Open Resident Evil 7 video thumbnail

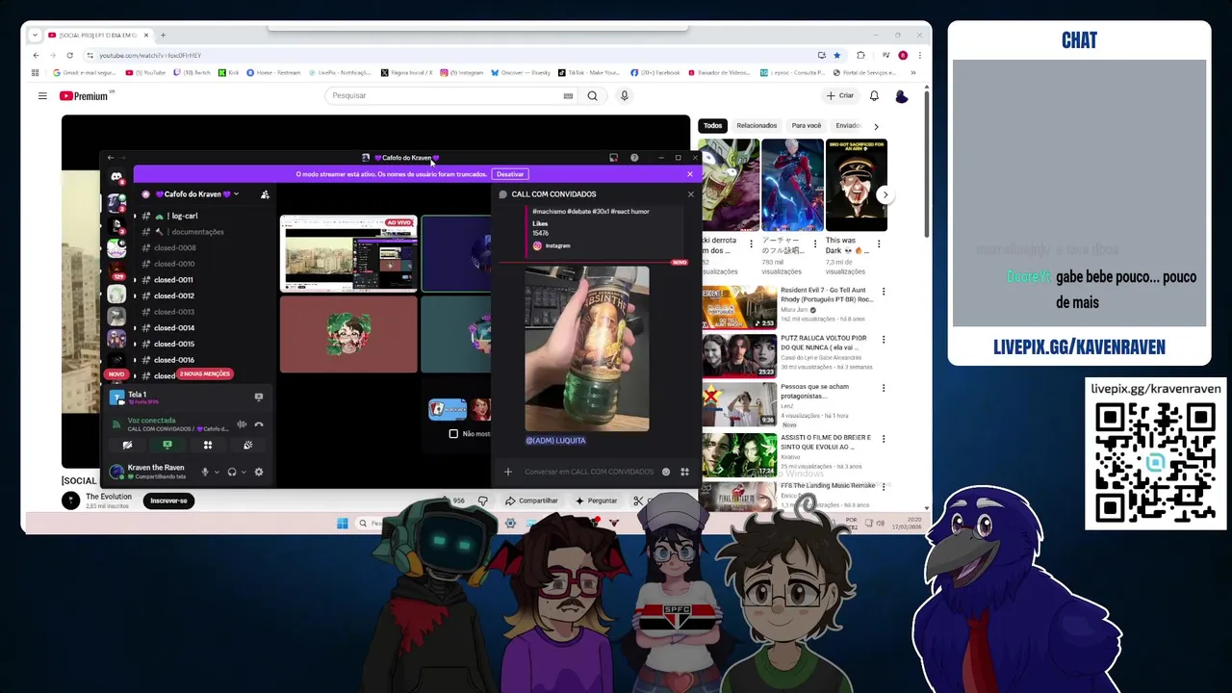tap(739, 307)
